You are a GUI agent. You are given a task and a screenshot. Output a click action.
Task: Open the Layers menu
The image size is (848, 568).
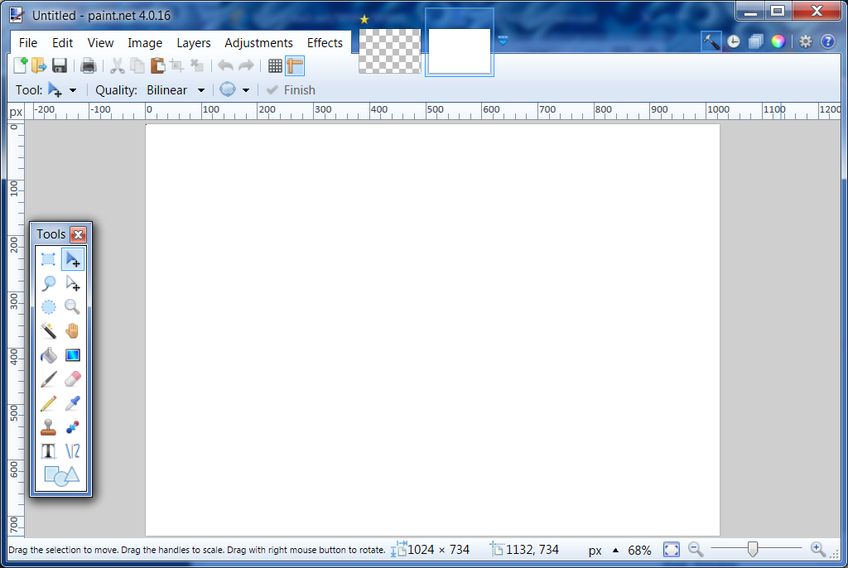[x=194, y=43]
